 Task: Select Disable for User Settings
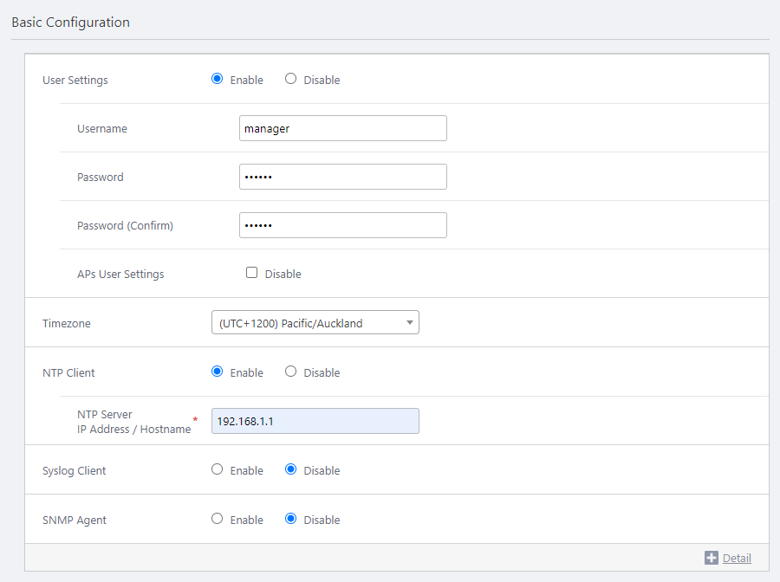[291, 79]
